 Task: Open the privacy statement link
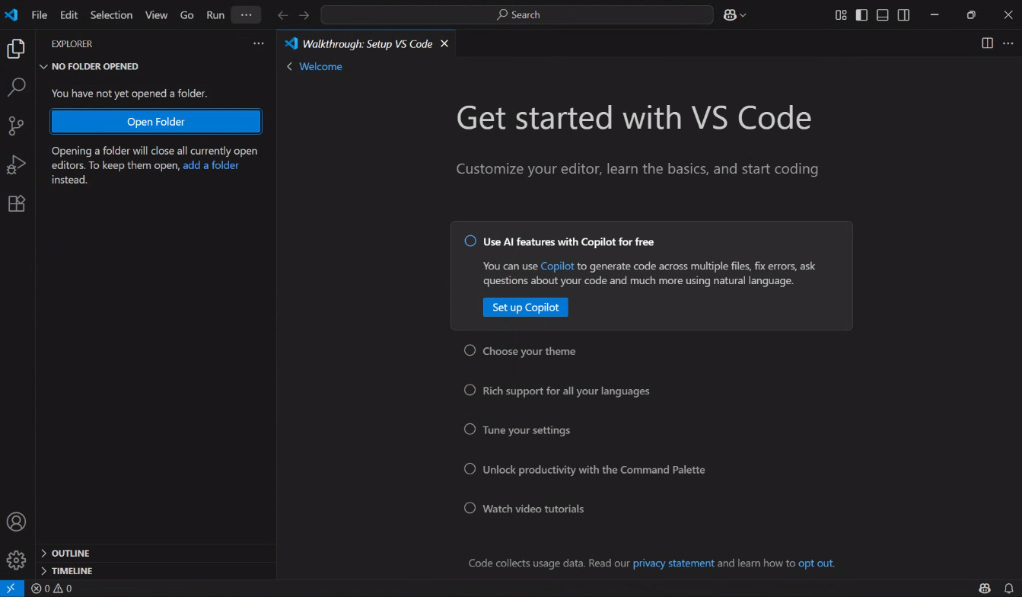click(673, 563)
